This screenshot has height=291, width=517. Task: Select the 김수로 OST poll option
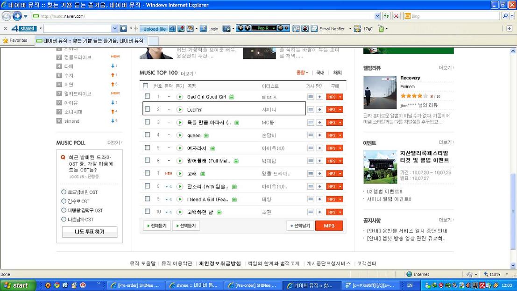(x=64, y=201)
